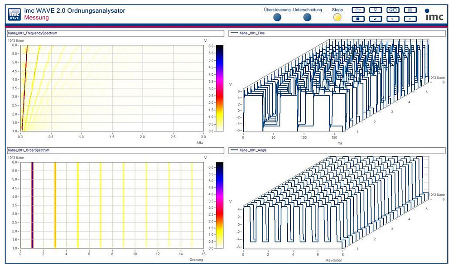Click the Kanal_001_FrequencySpectrum title bar
The width and height of the screenshot is (453, 271).
(116, 33)
